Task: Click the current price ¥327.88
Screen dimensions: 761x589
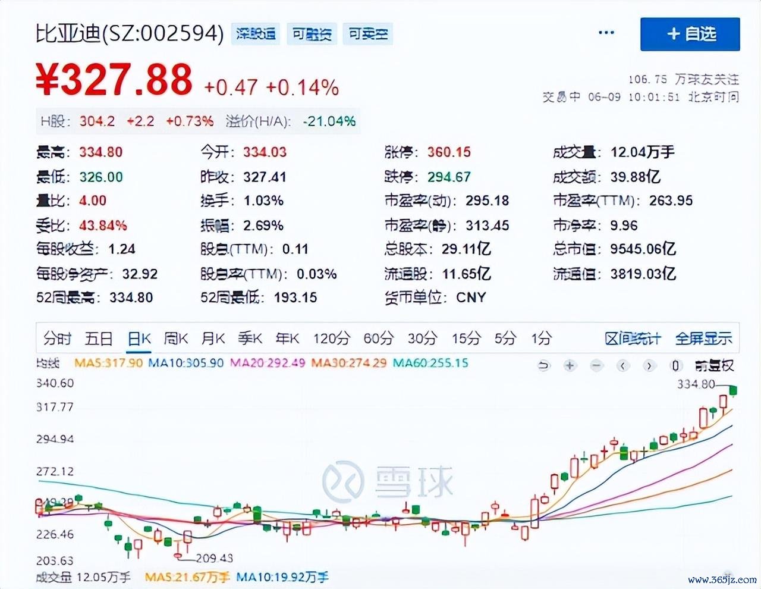Action: [114, 79]
